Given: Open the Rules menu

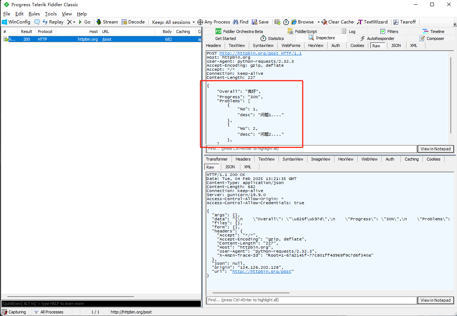Looking at the screenshot, I should [34, 14].
